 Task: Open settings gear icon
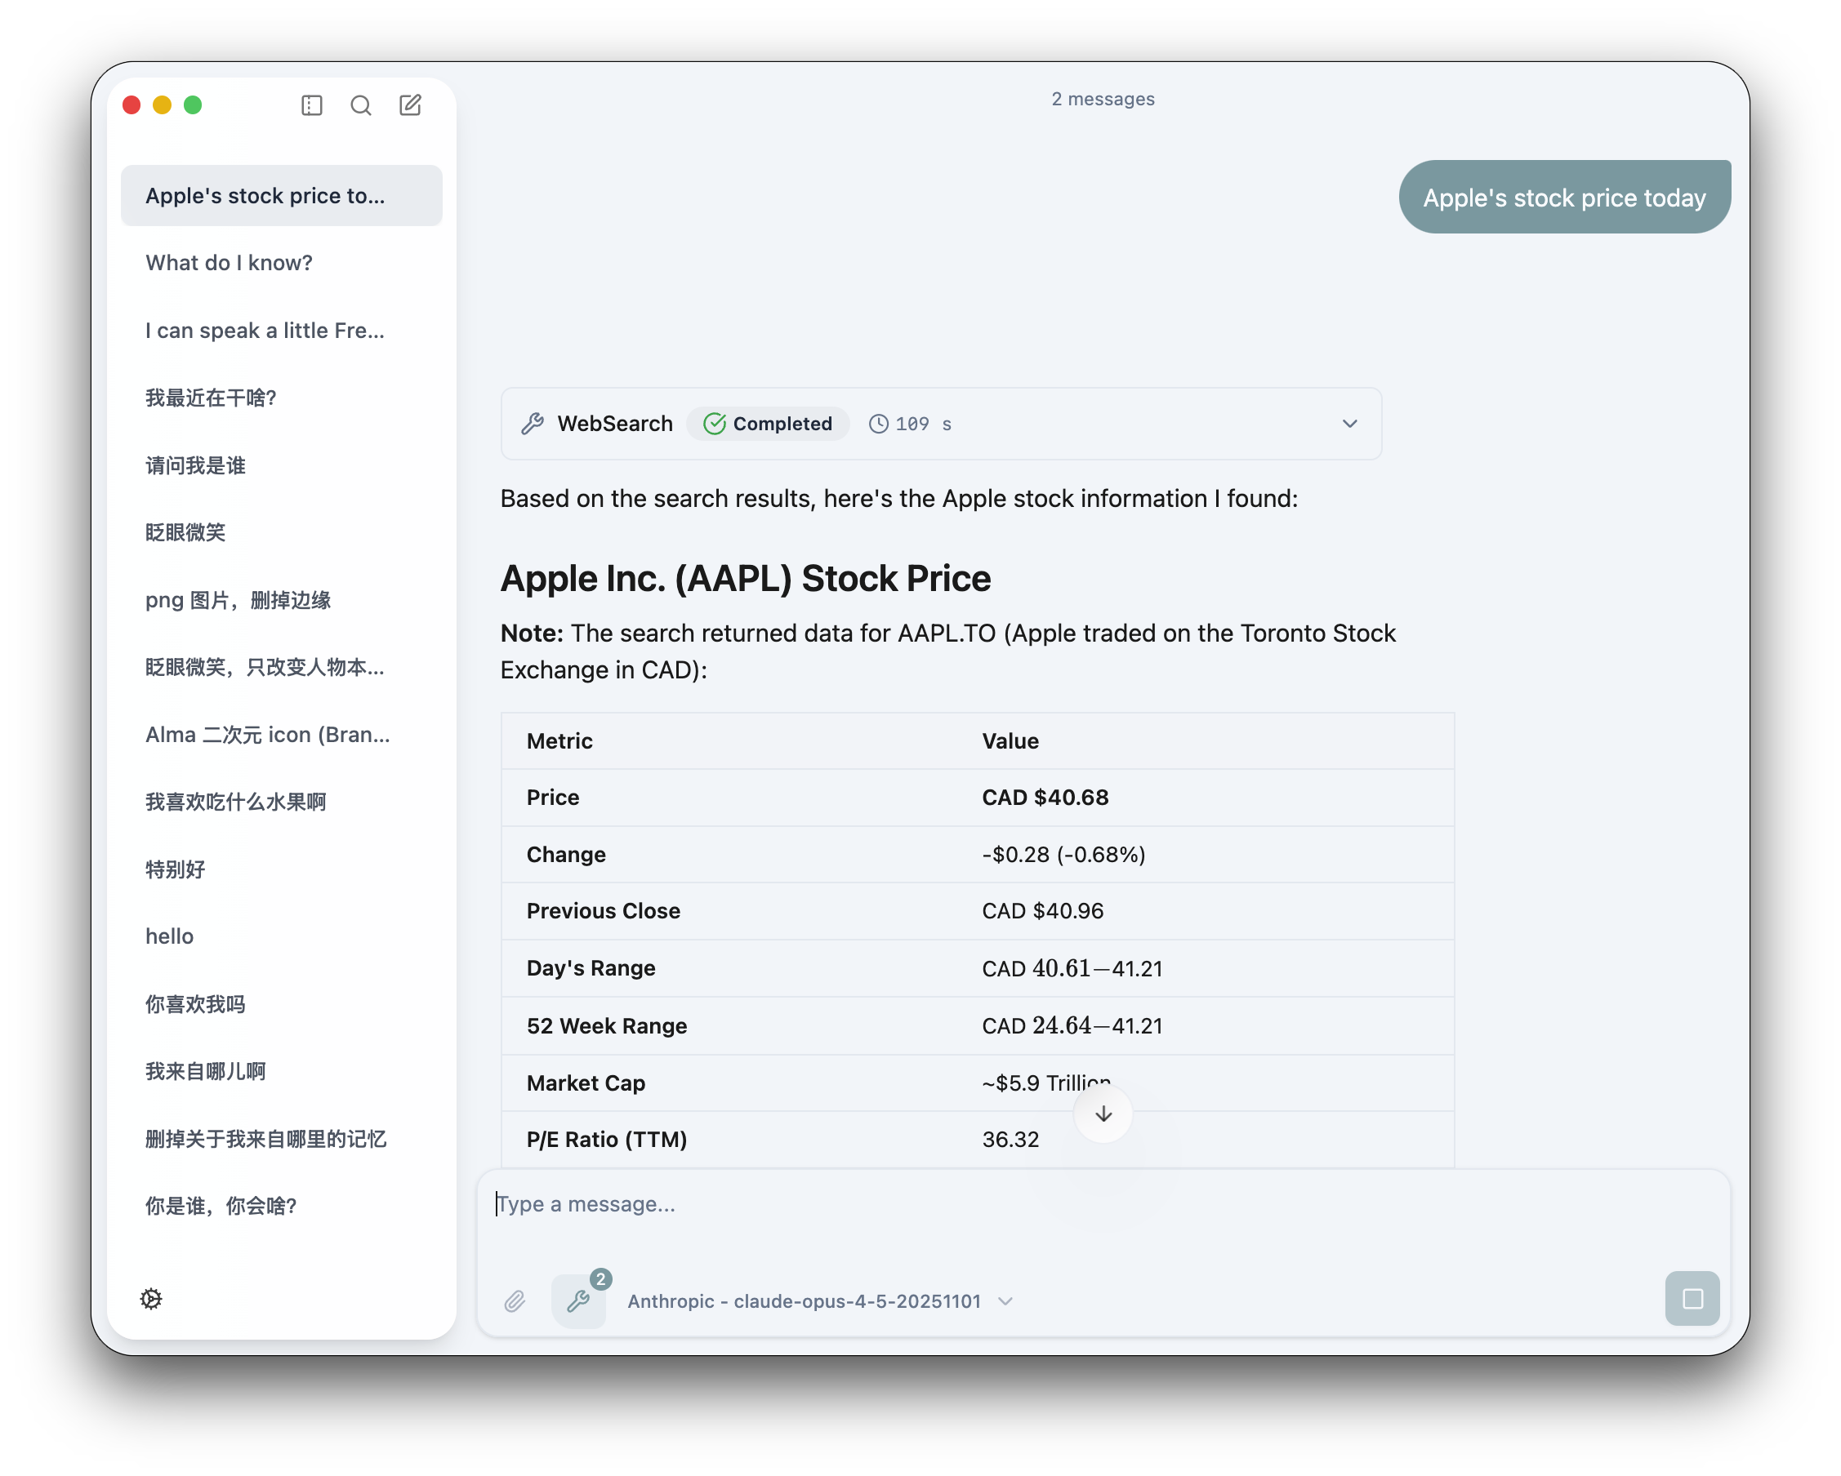(151, 1298)
